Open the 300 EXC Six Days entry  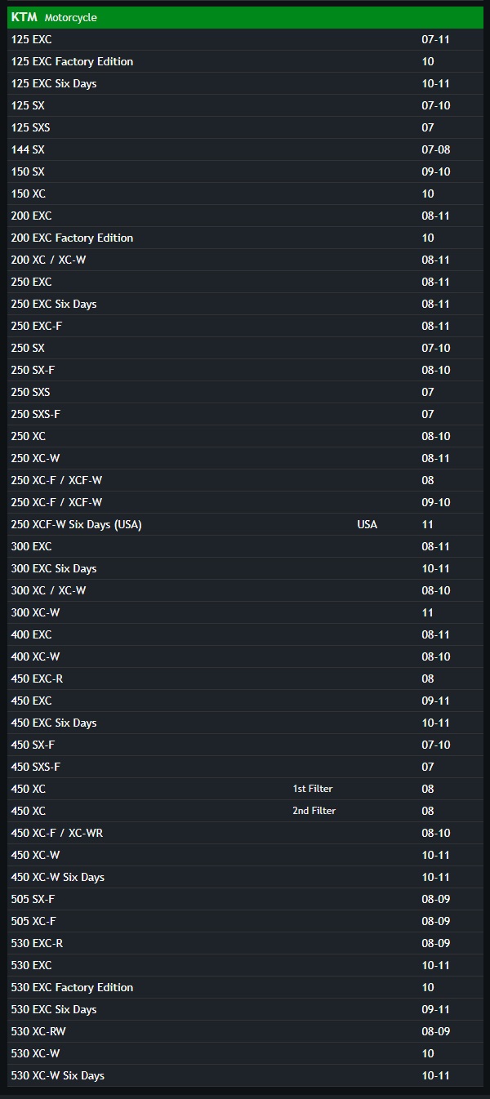(54, 568)
